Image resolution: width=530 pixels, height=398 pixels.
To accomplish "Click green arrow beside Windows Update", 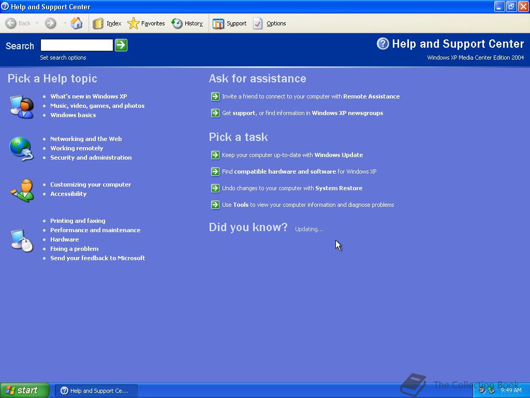I will 215,155.
